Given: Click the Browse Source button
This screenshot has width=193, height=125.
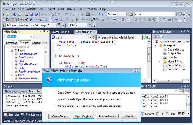Looking at the screenshot, I should click(x=108, y=117).
